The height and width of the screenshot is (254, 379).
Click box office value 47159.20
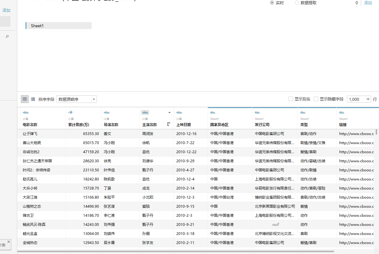83,152
